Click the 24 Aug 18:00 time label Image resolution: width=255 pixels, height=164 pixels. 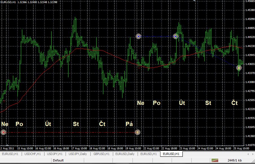(x=223, y=149)
